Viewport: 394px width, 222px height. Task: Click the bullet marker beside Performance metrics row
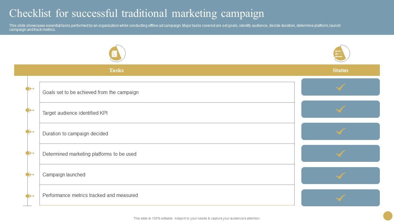coord(28,196)
